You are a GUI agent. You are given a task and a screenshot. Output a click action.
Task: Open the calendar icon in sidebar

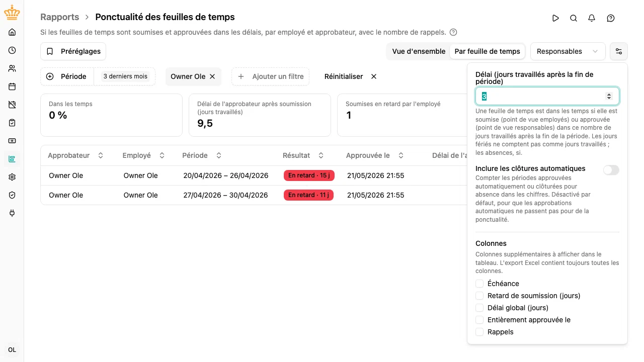tap(12, 86)
